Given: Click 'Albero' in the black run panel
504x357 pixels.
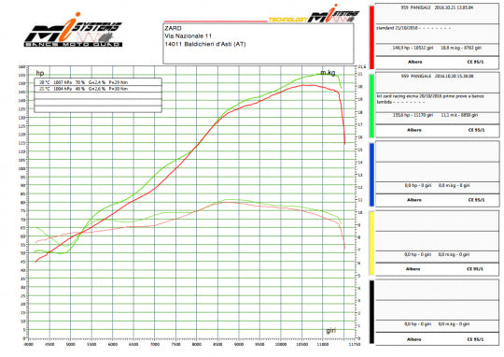Looking at the screenshot, I should coord(414,339).
